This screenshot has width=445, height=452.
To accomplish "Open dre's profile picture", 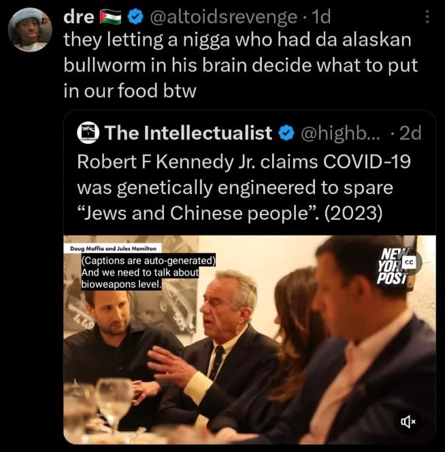I will tap(30, 30).
